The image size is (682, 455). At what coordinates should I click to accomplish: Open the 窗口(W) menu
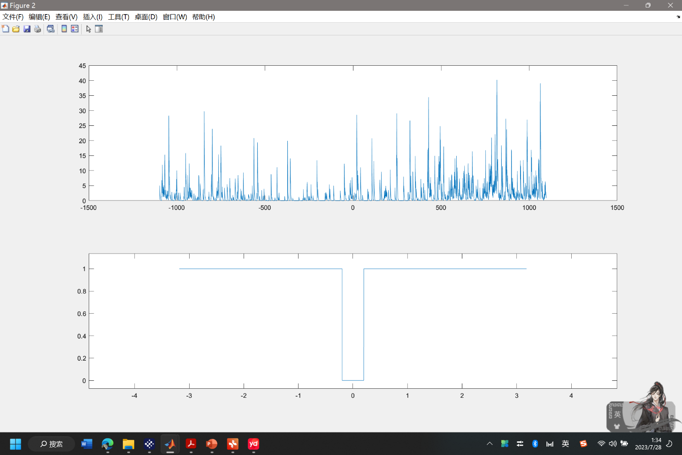[175, 17]
